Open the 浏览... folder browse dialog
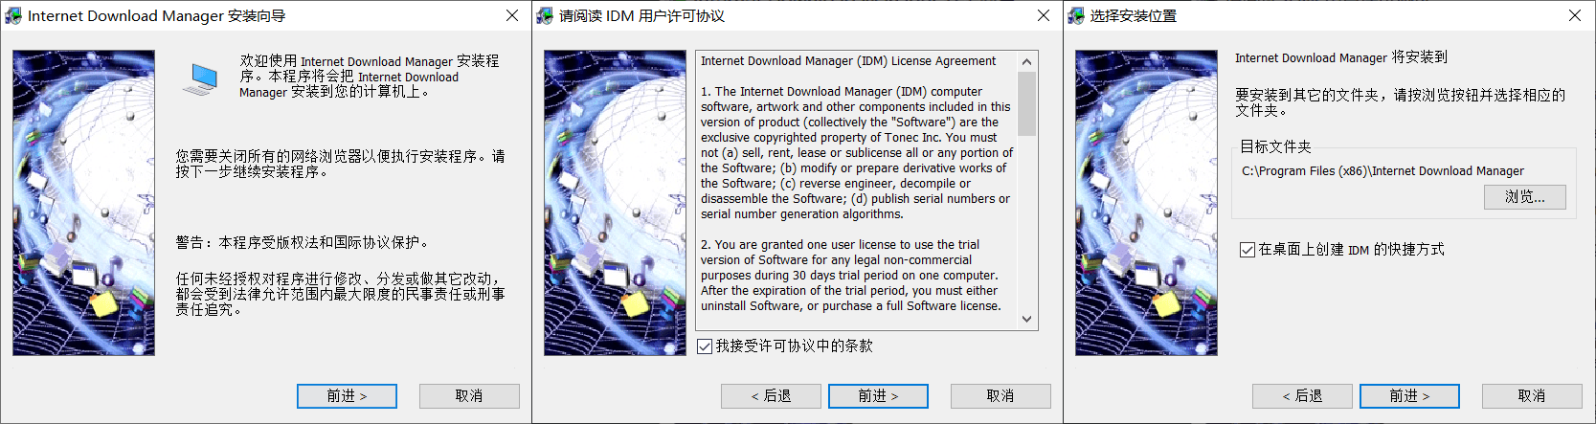 [x=1525, y=196]
